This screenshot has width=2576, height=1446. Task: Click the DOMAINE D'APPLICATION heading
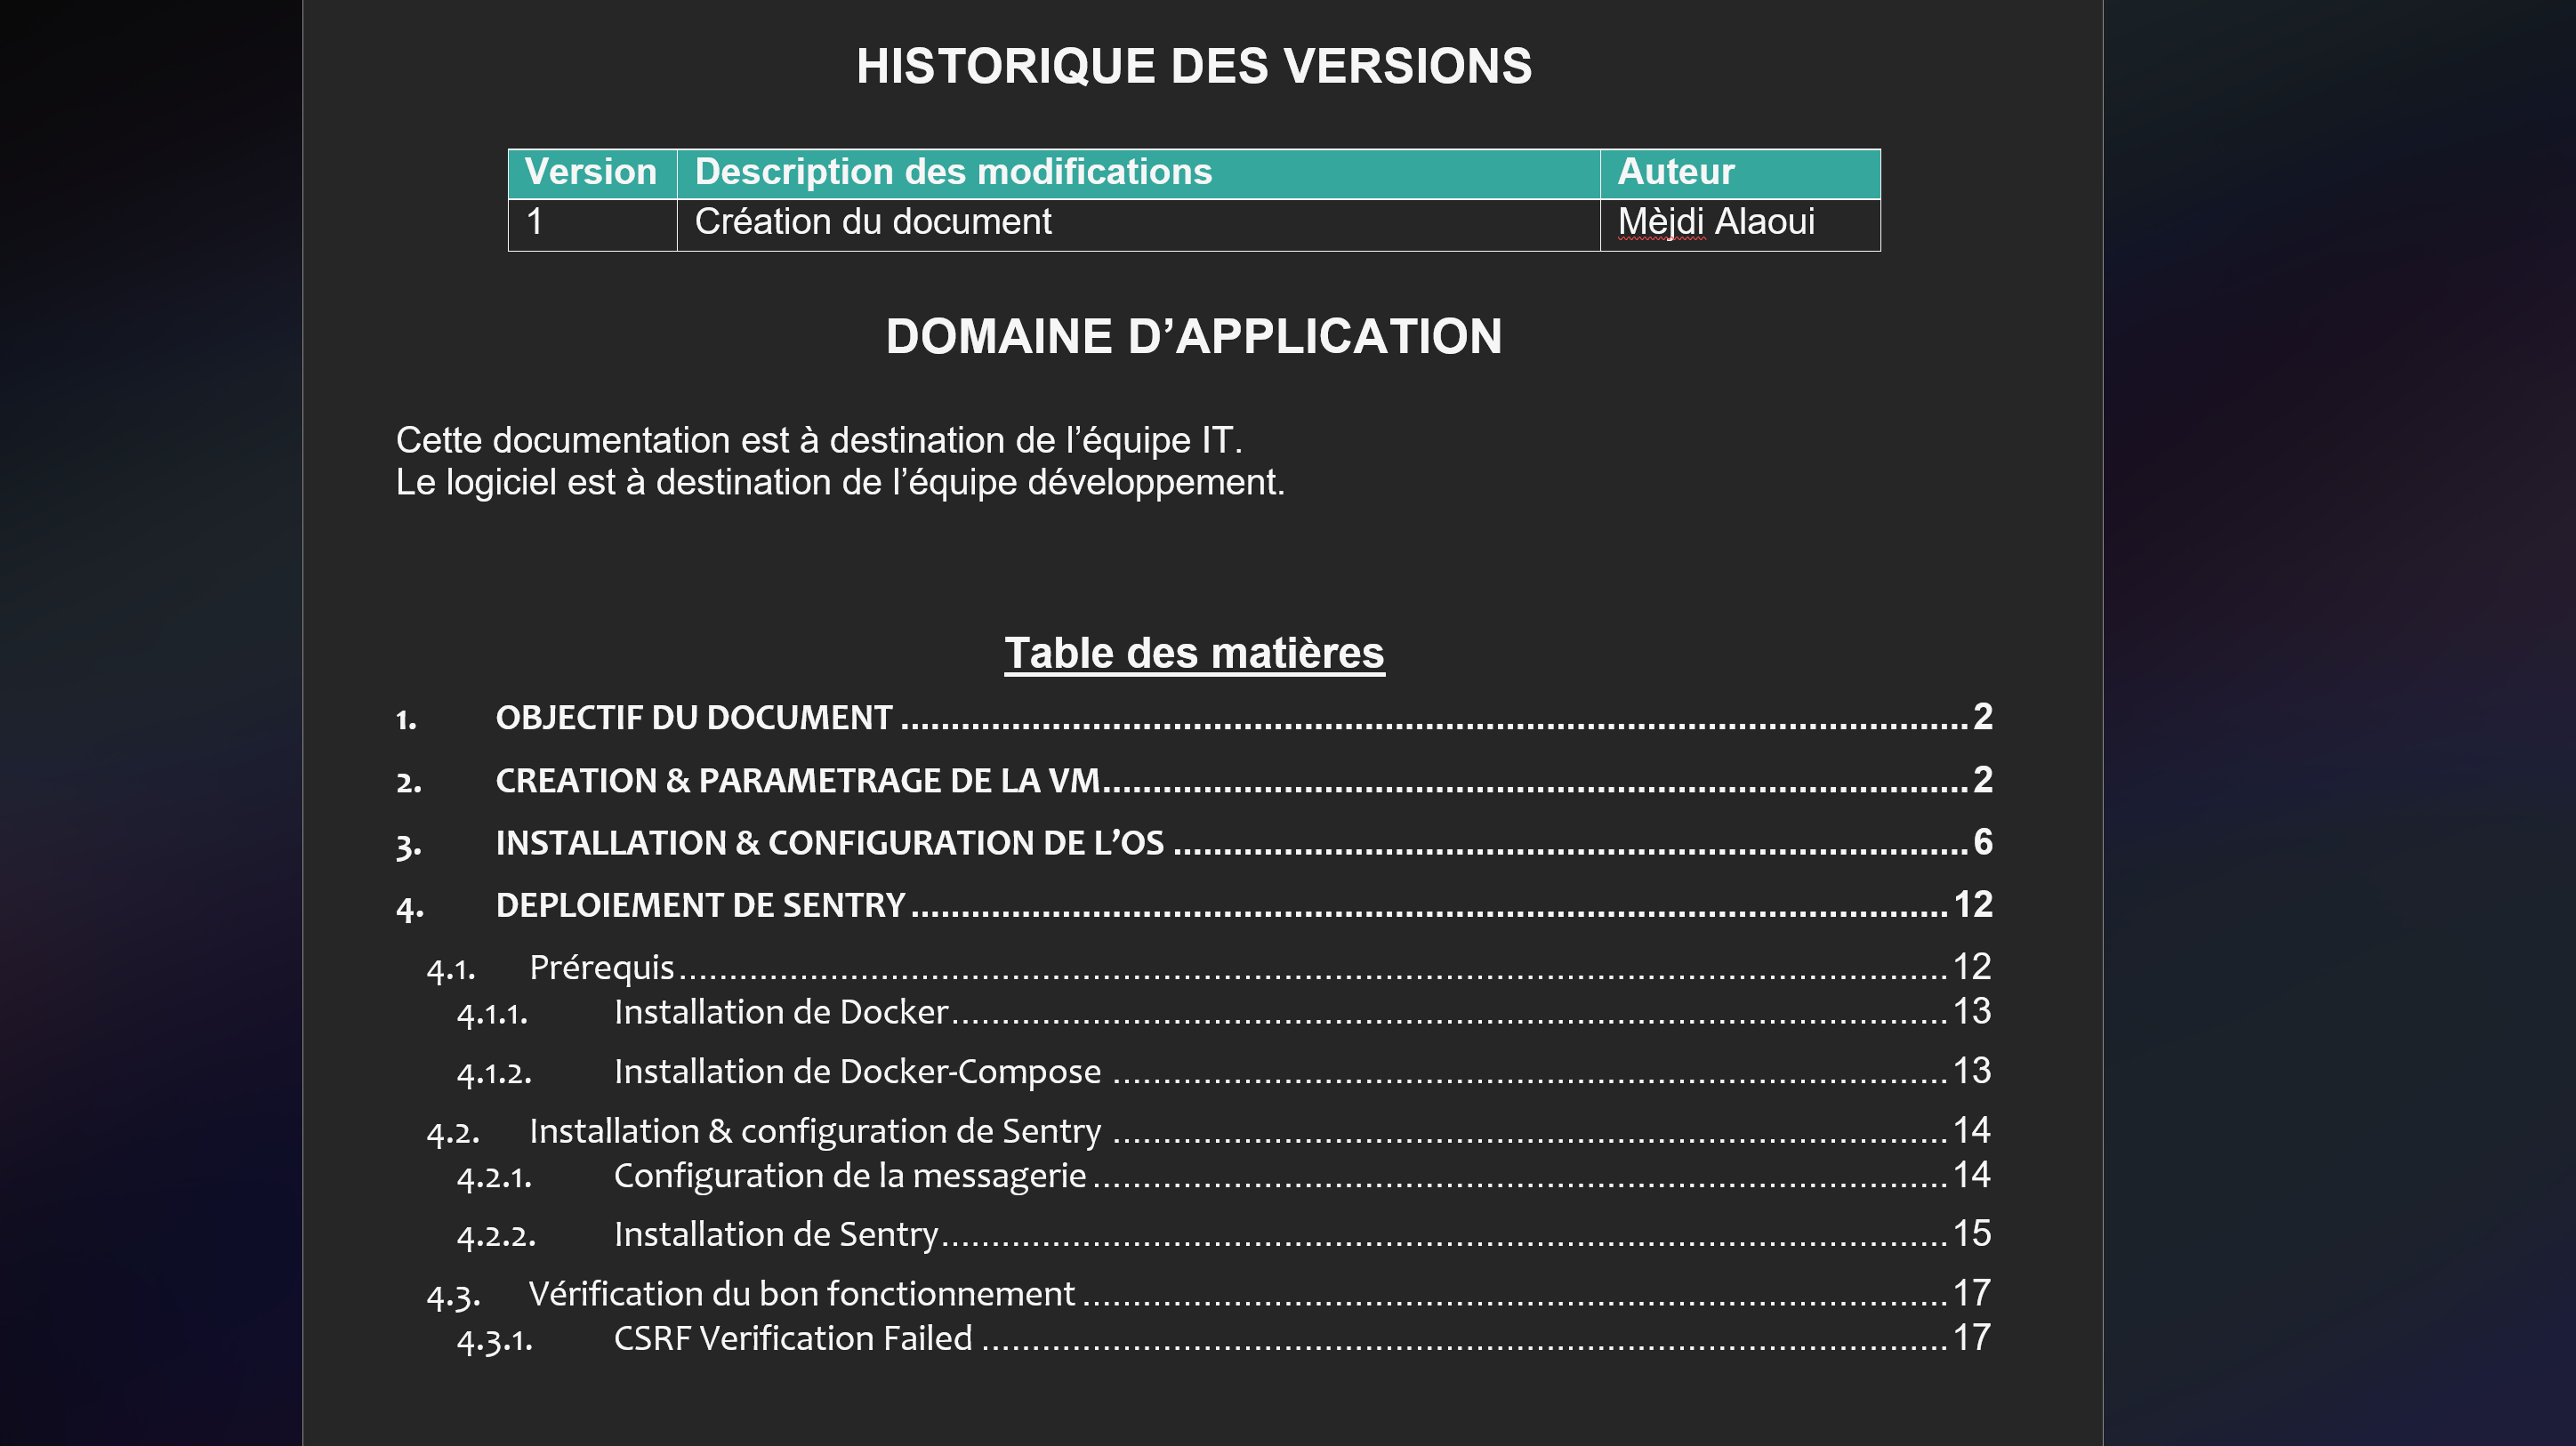coord(1194,337)
